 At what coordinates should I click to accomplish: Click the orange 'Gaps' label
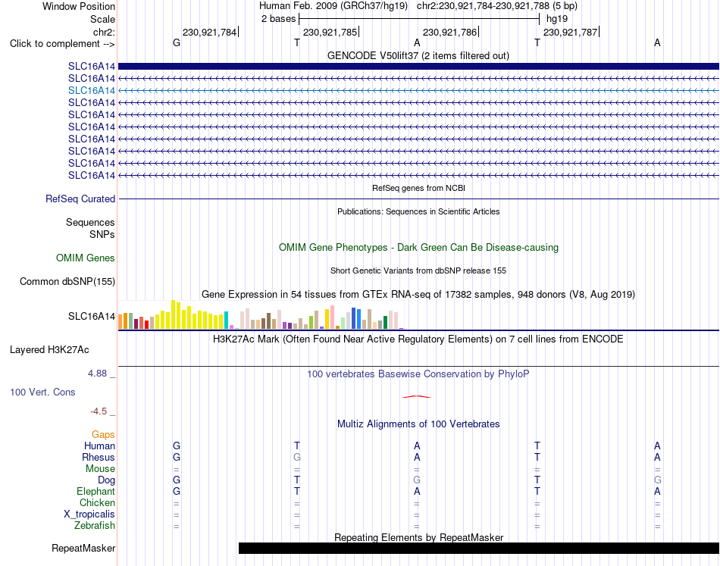[x=103, y=435]
